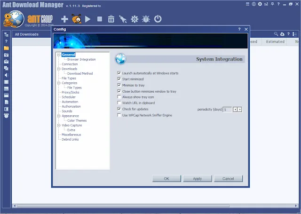
Task: Click the horizontal scrollbar in main window
Action: tap(123, 206)
